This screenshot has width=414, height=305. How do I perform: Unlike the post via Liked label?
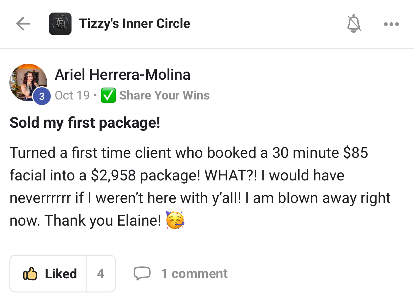(61, 274)
